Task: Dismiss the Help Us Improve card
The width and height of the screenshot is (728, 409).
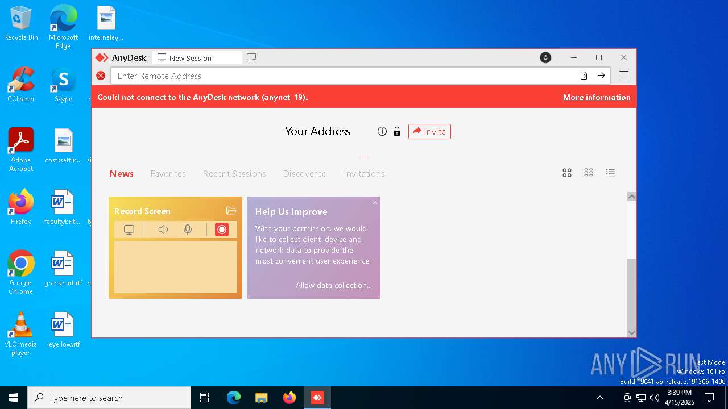Action: (375, 202)
